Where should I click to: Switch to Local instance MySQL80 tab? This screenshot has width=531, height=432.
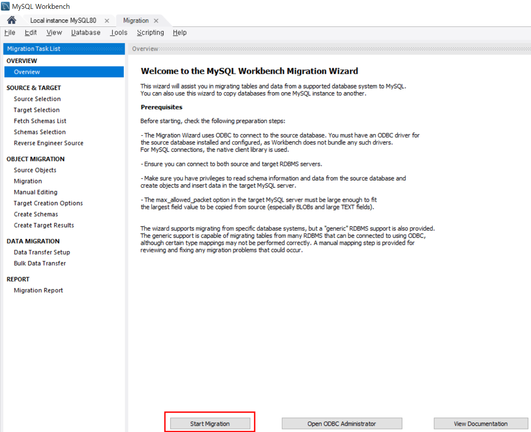point(63,21)
